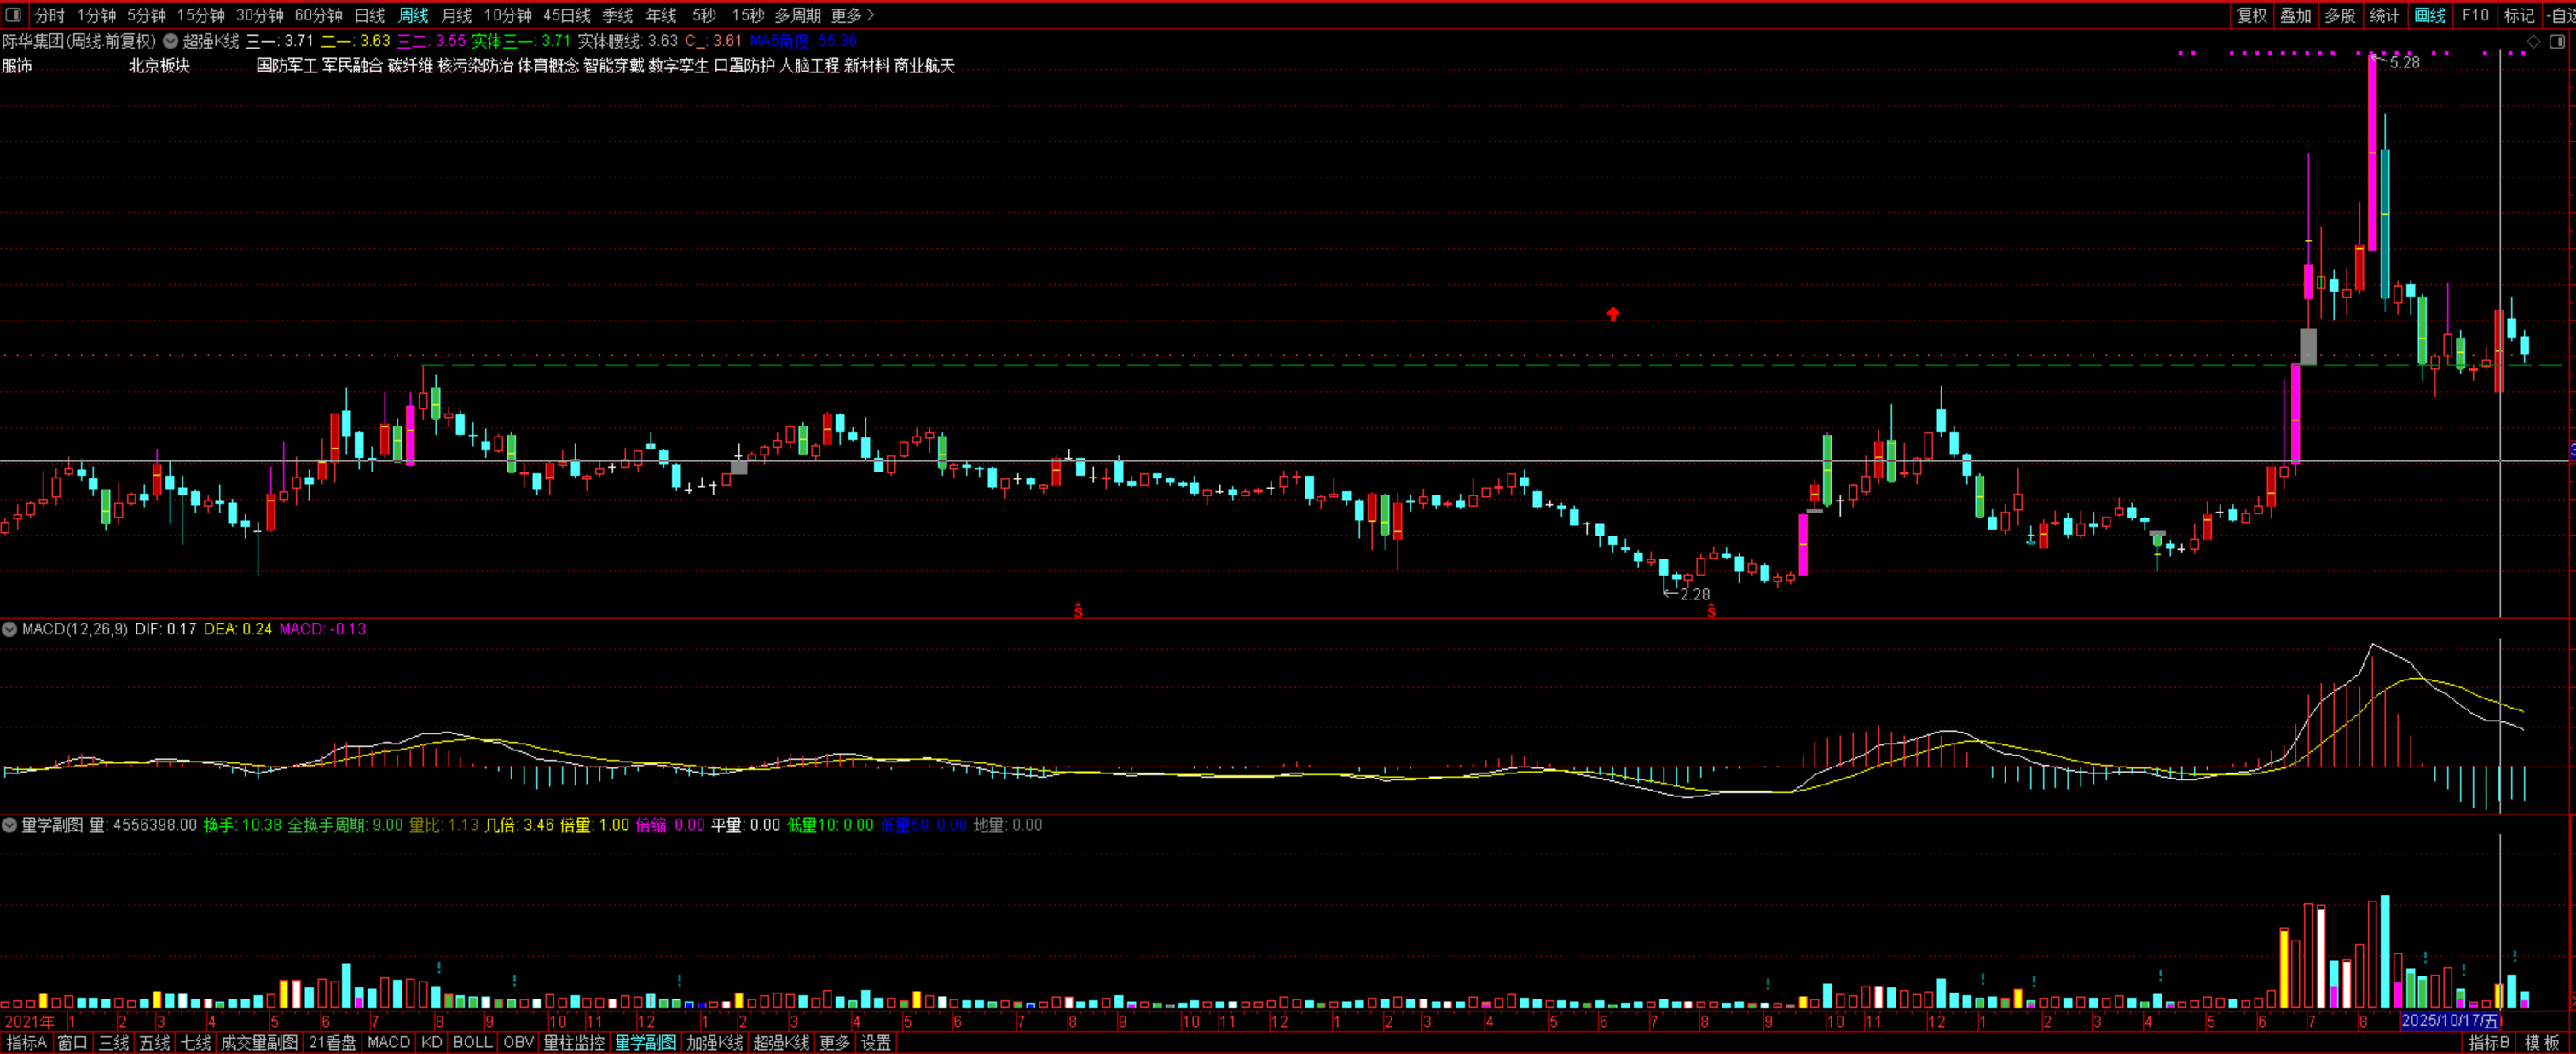Click the 国防军工 concept label

(x=286, y=66)
